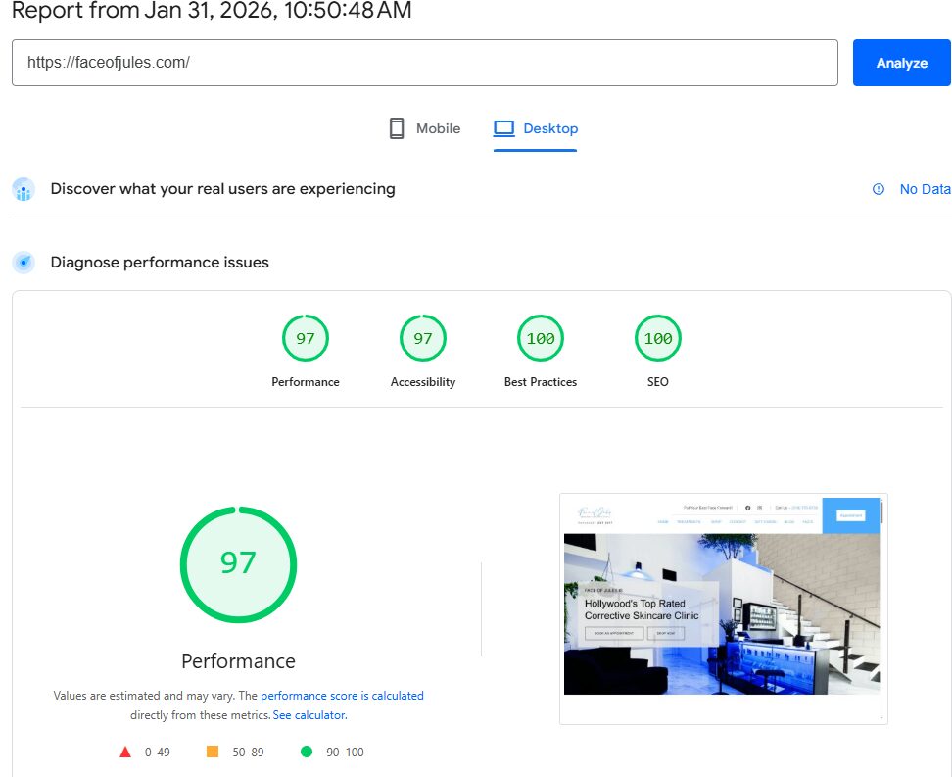Jump to Best Practices score gauge
Viewport: 952px width, 777px height.
[541, 339]
